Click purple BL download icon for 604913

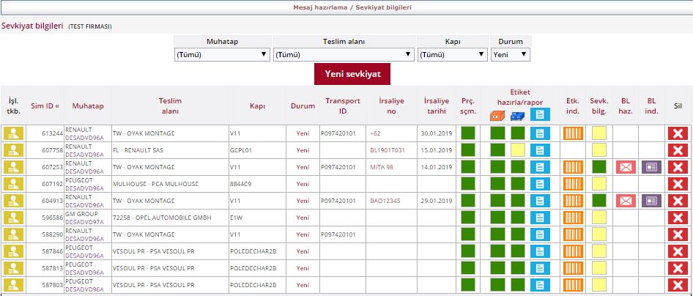651,201
